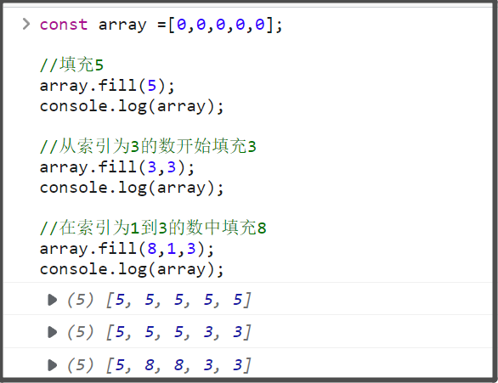Click the console.log(array) line below array.fill(5)
The width and height of the screenshot is (498, 383).
(132, 106)
